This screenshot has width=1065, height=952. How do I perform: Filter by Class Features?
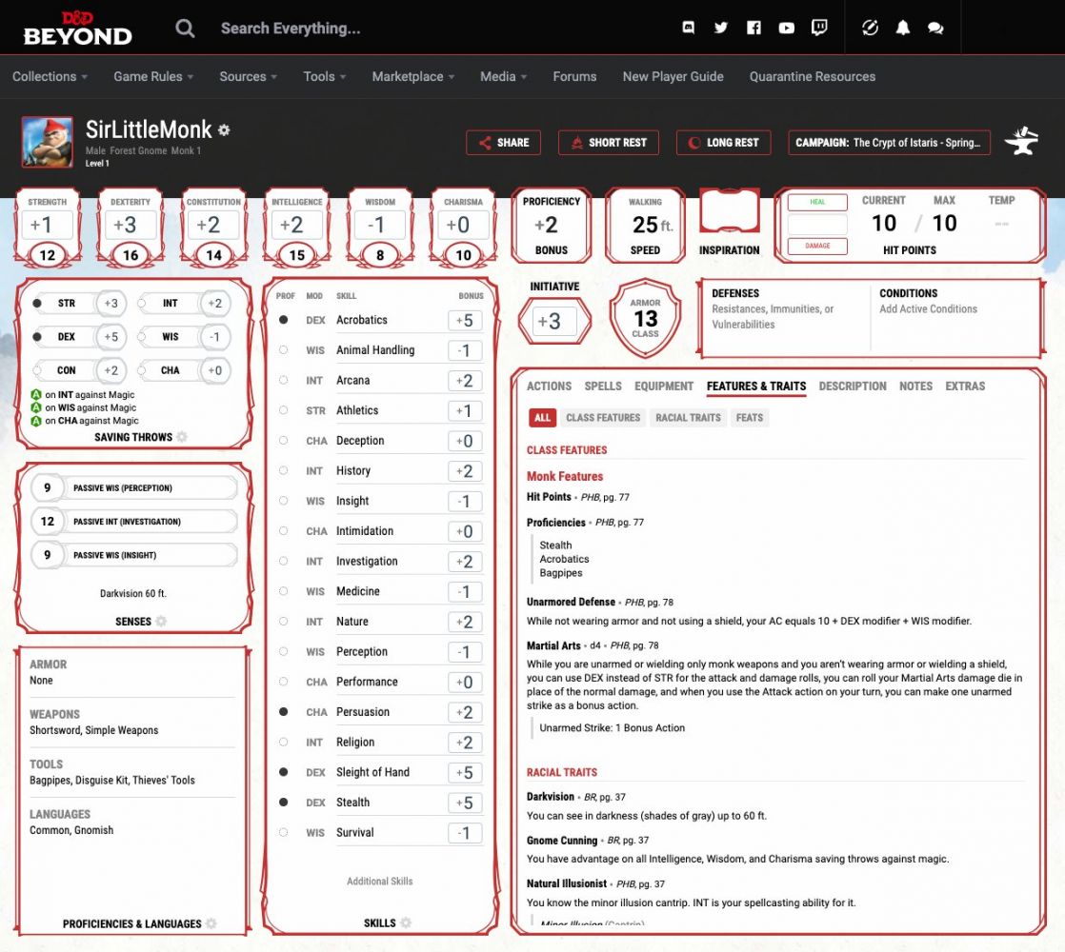tap(603, 417)
